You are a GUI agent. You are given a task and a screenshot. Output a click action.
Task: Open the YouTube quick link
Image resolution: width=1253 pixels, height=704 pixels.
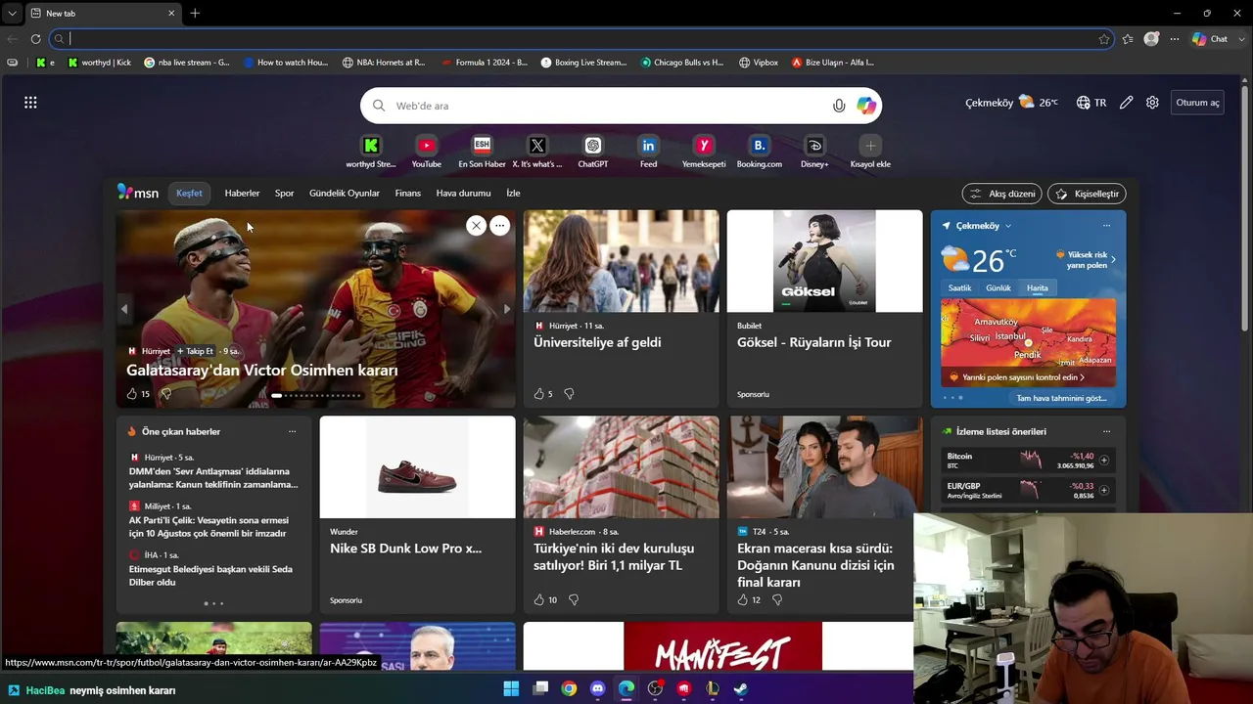(x=426, y=152)
